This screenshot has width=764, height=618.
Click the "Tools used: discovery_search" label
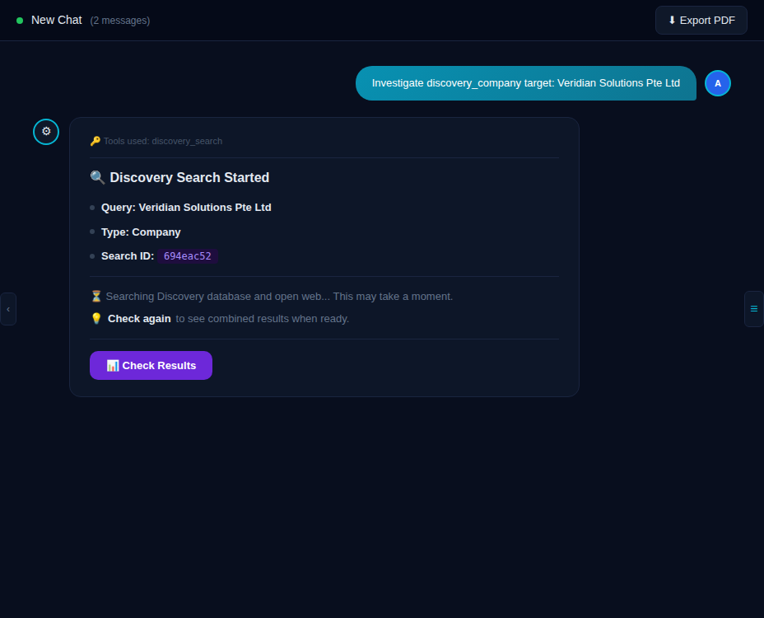pos(162,141)
